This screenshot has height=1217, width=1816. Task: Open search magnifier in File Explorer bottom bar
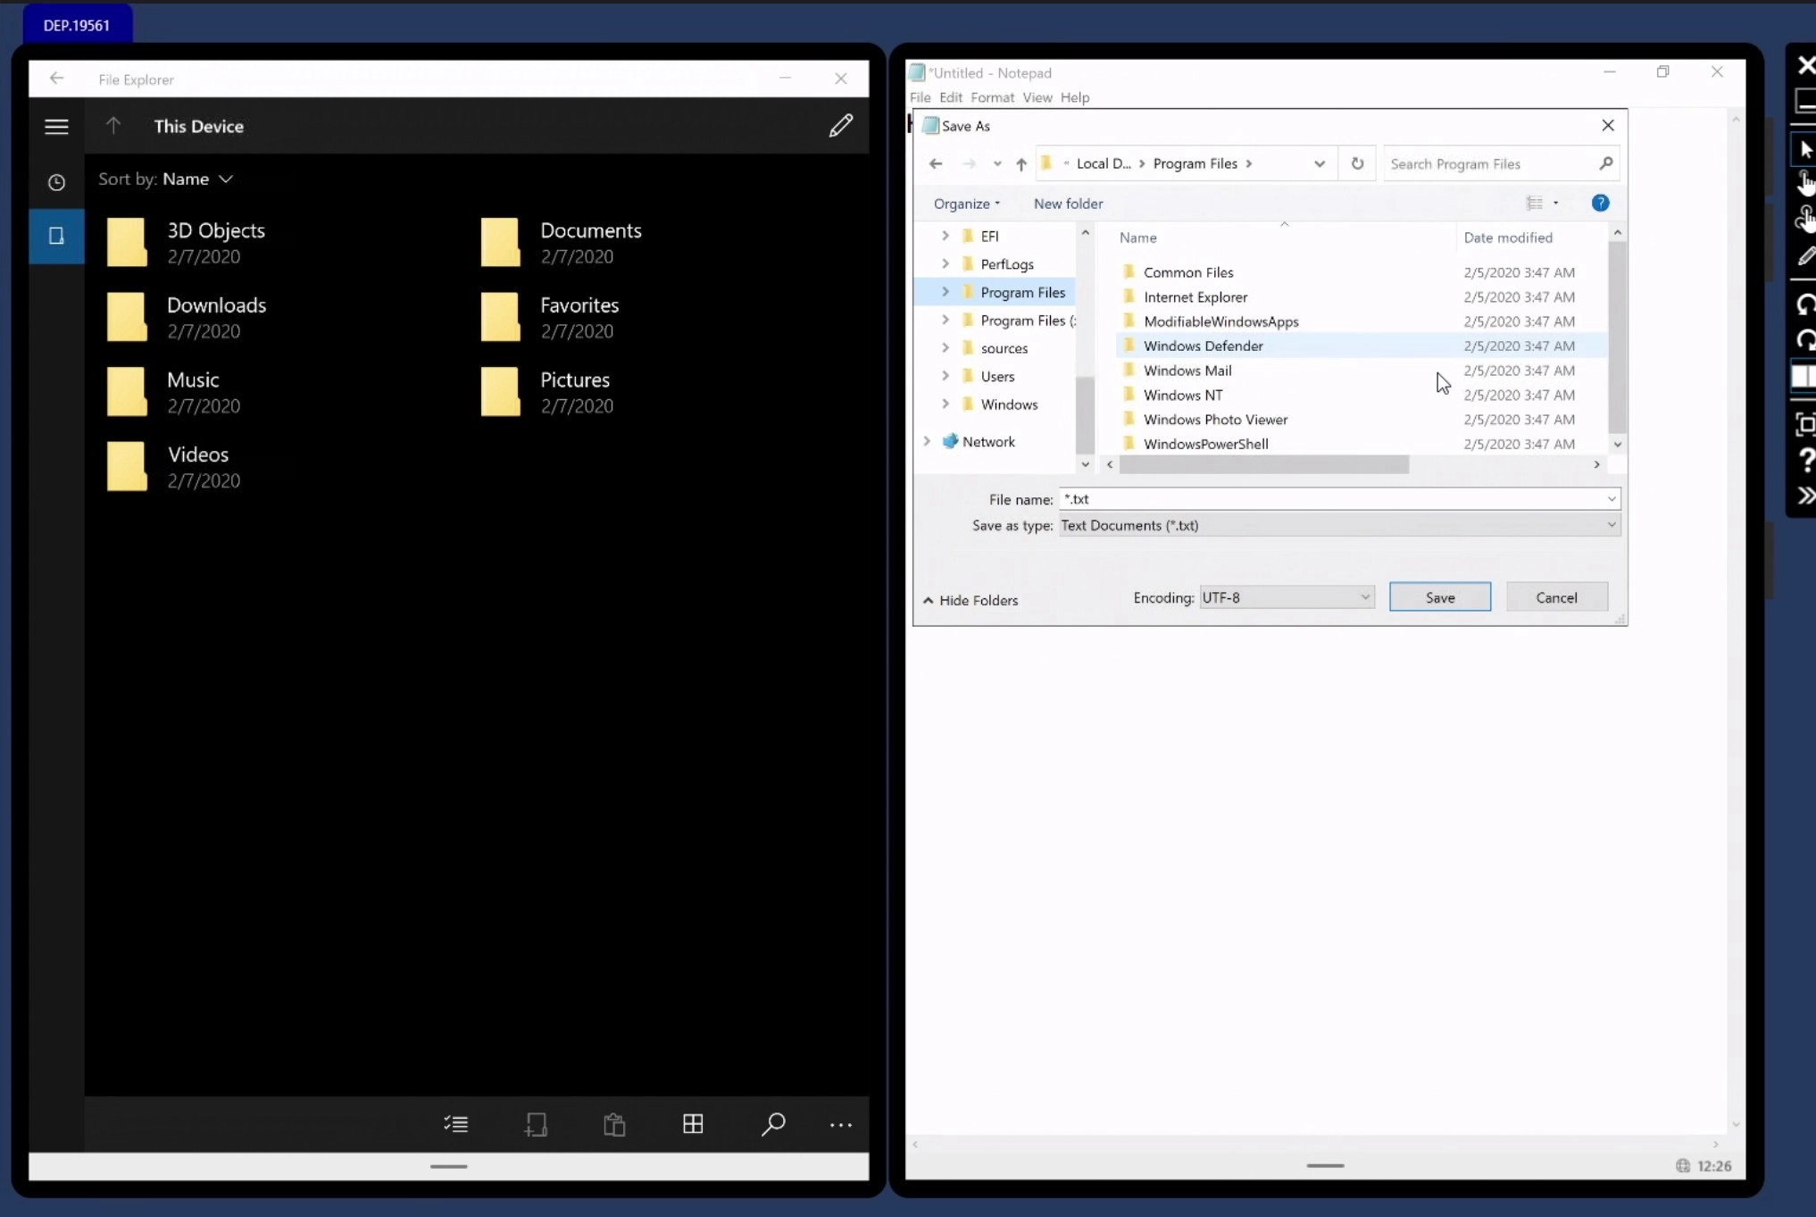point(773,1124)
